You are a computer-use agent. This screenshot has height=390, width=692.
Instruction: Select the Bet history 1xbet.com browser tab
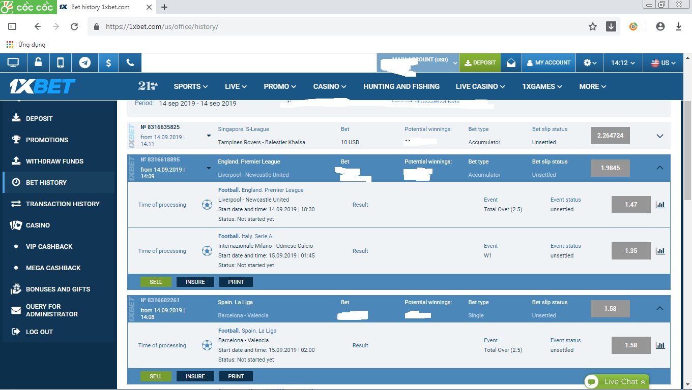pos(106,7)
